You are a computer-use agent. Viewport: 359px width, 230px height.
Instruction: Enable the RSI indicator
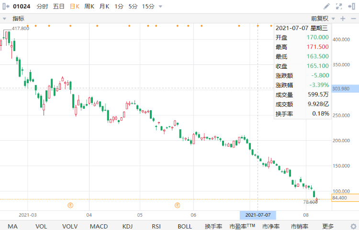156,226
